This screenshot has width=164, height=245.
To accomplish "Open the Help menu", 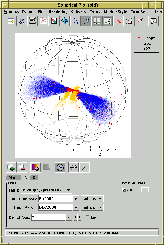I will point(157,12).
